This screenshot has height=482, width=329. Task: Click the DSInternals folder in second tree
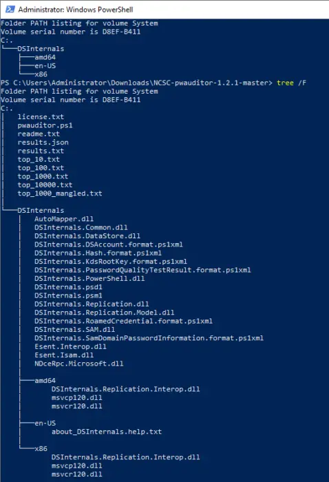point(41,210)
